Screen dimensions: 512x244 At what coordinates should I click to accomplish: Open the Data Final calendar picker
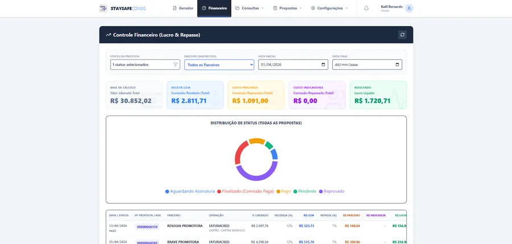tap(398, 65)
